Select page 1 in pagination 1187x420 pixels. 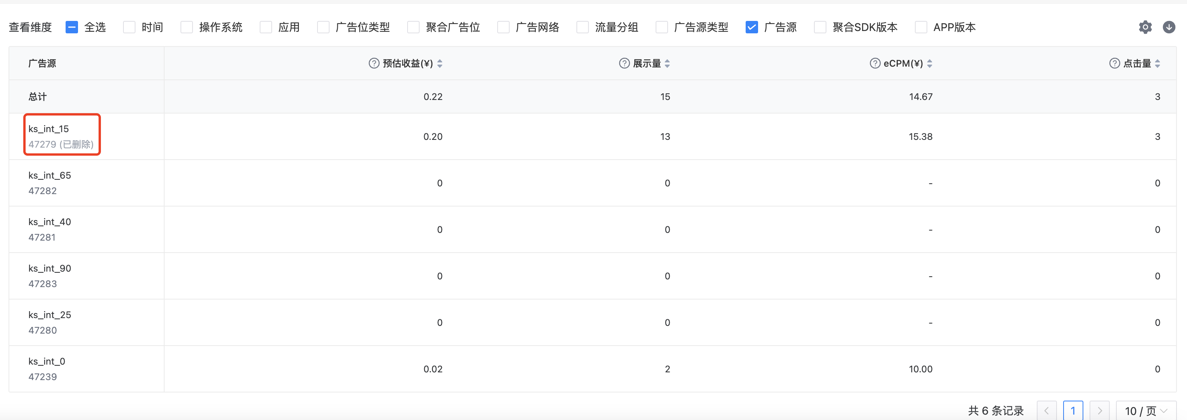[1073, 410]
